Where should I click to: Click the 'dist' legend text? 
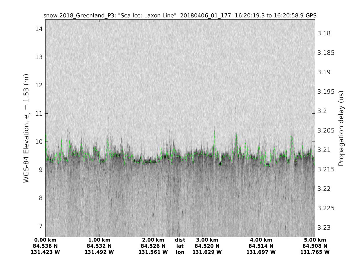point(180,240)
